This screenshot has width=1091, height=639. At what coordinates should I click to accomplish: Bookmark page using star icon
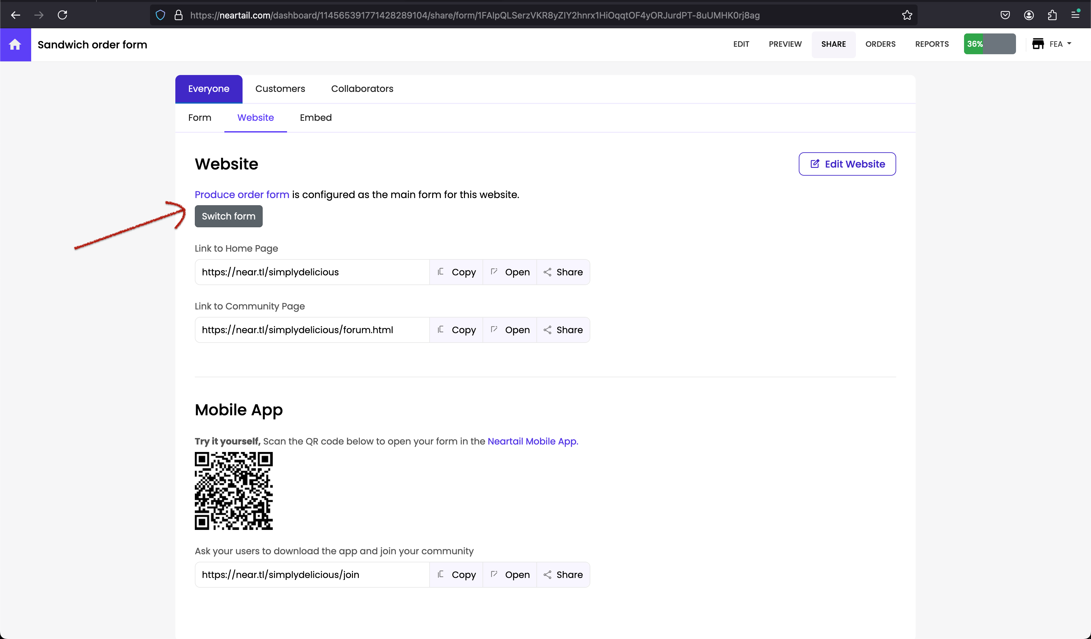click(907, 15)
